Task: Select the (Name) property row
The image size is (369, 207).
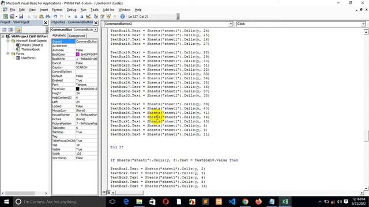Action: click(x=74, y=41)
